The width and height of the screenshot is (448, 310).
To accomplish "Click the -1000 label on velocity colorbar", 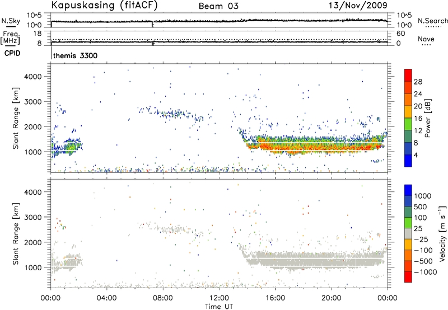I will 426,272.
